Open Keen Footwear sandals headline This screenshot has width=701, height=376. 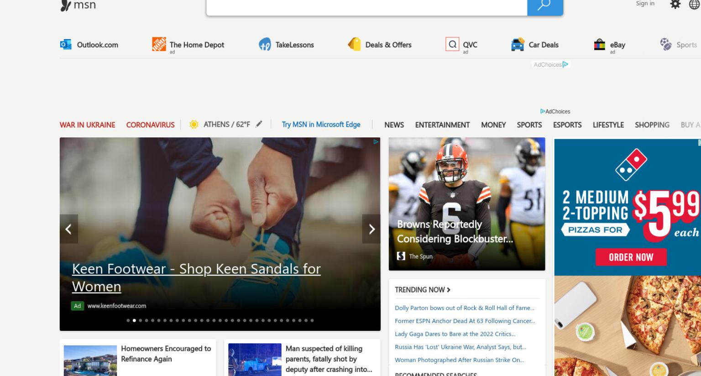pyautogui.click(x=196, y=277)
